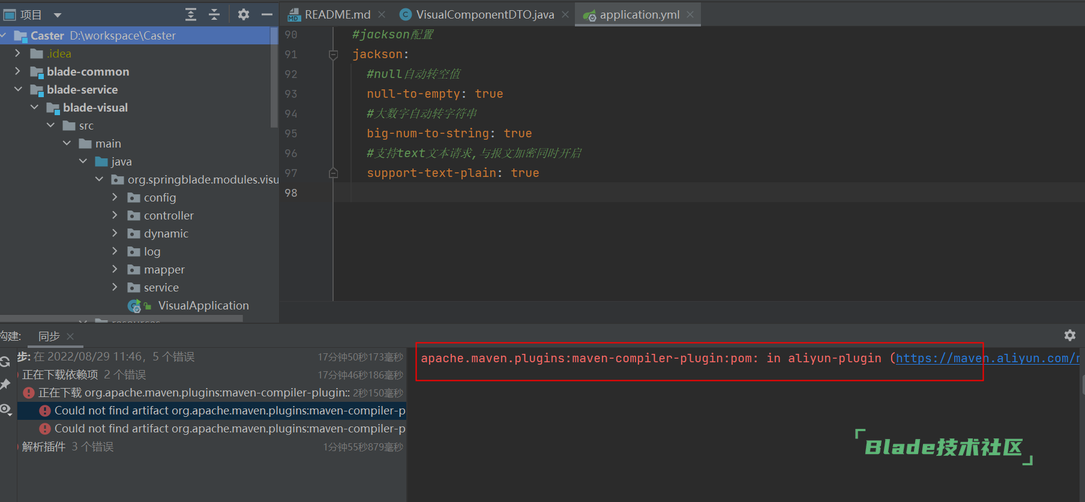Click the controller package icon
The width and height of the screenshot is (1085, 502).
pyautogui.click(x=134, y=215)
